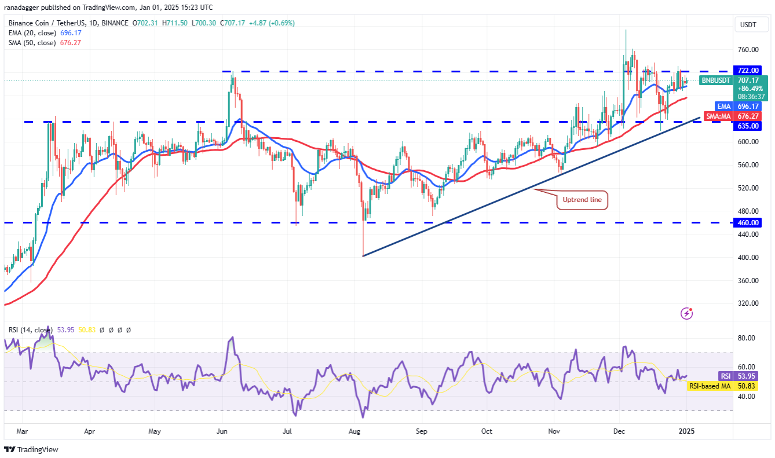Click the Apr label on time axis
Viewport: 775px width, 458px height.
pos(89,431)
